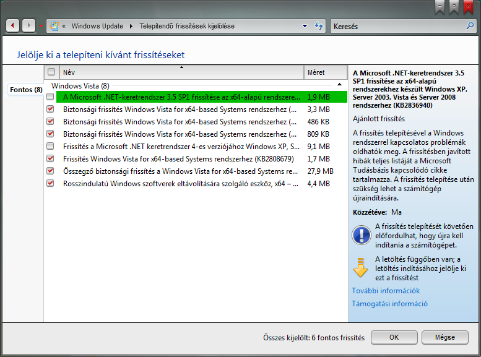Screen dimensions: 481x357
Task: Sort by the Méret column header
Action: click(x=326, y=72)
